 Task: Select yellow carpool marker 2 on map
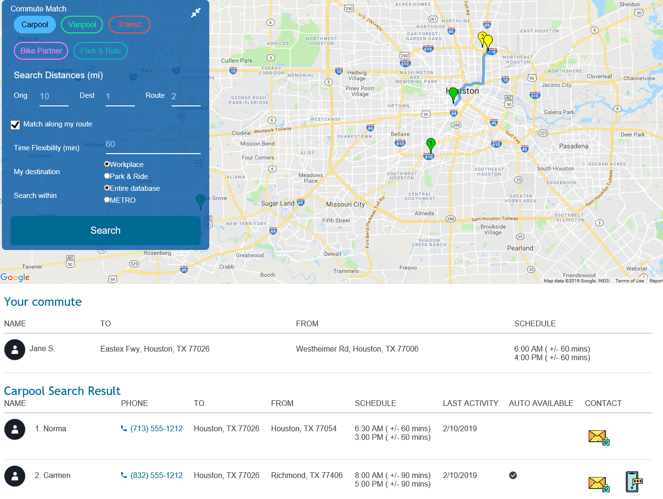(x=482, y=38)
